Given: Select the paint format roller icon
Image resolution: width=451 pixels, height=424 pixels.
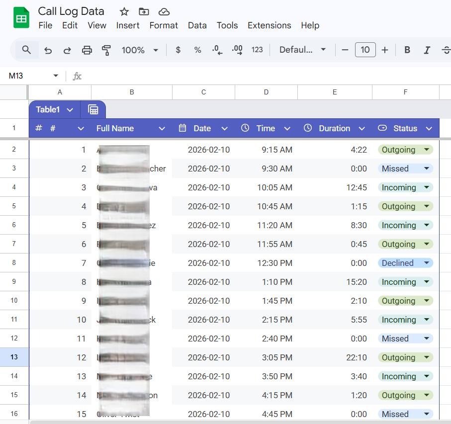Looking at the screenshot, I should [106, 50].
